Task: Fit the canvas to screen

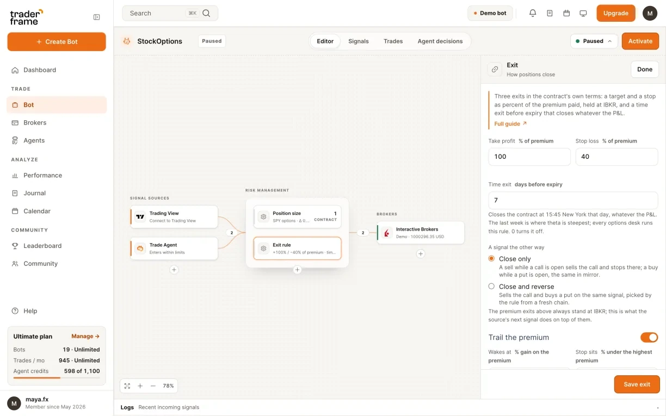Action: point(127,386)
